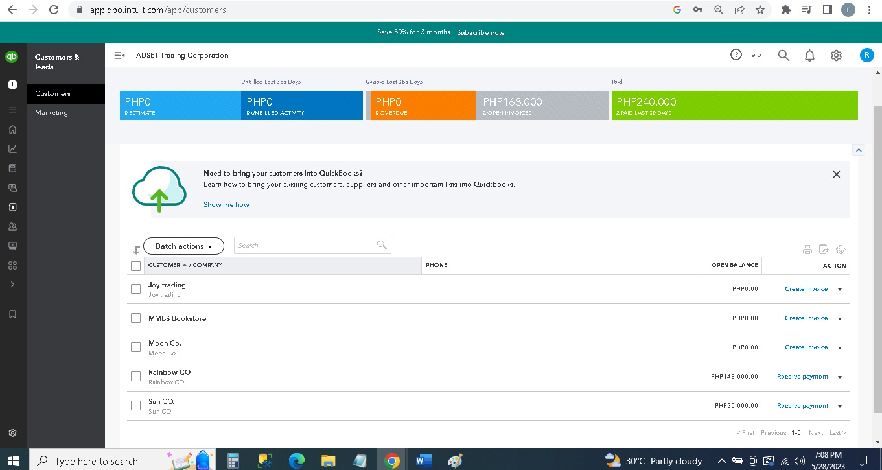Select the MMBS Bookstore checkbox

[x=135, y=318]
